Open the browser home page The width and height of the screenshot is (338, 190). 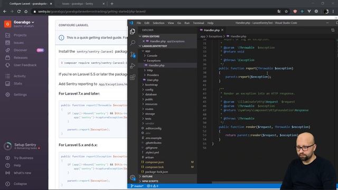(x=26, y=12)
